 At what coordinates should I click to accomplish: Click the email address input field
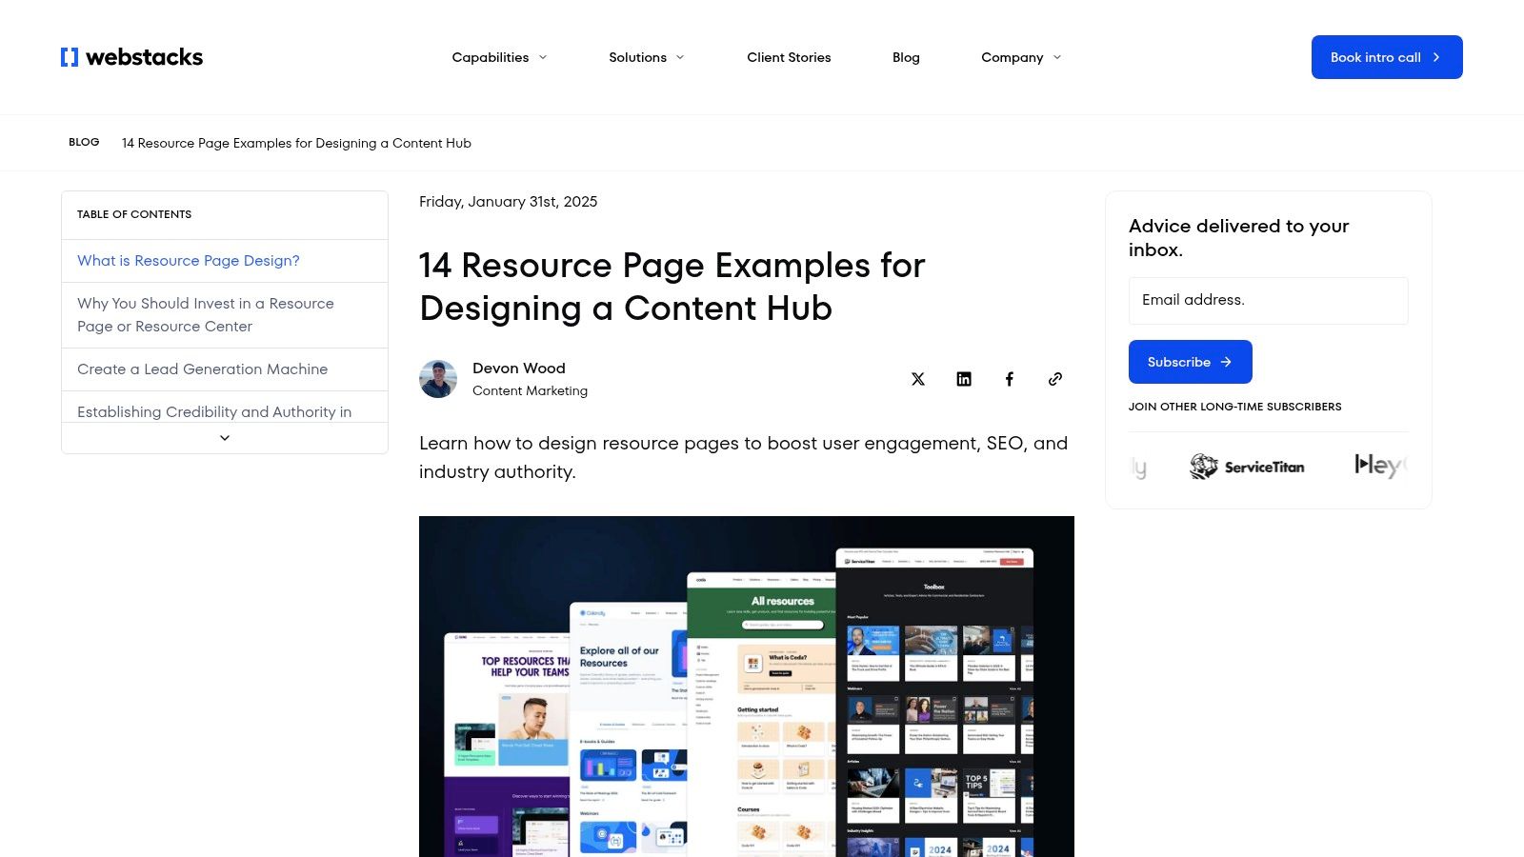click(1268, 300)
